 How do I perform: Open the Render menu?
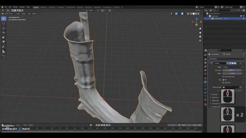pyautogui.click(x=15, y=7)
